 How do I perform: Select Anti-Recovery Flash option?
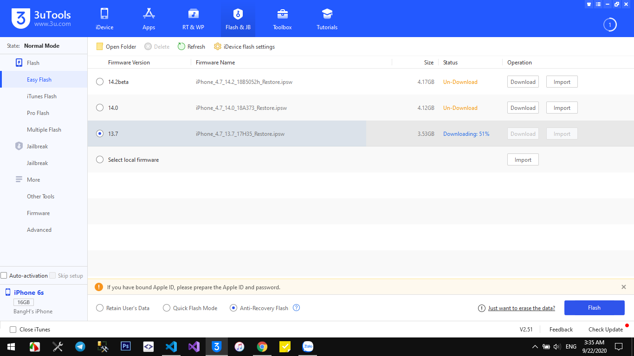[x=233, y=308]
